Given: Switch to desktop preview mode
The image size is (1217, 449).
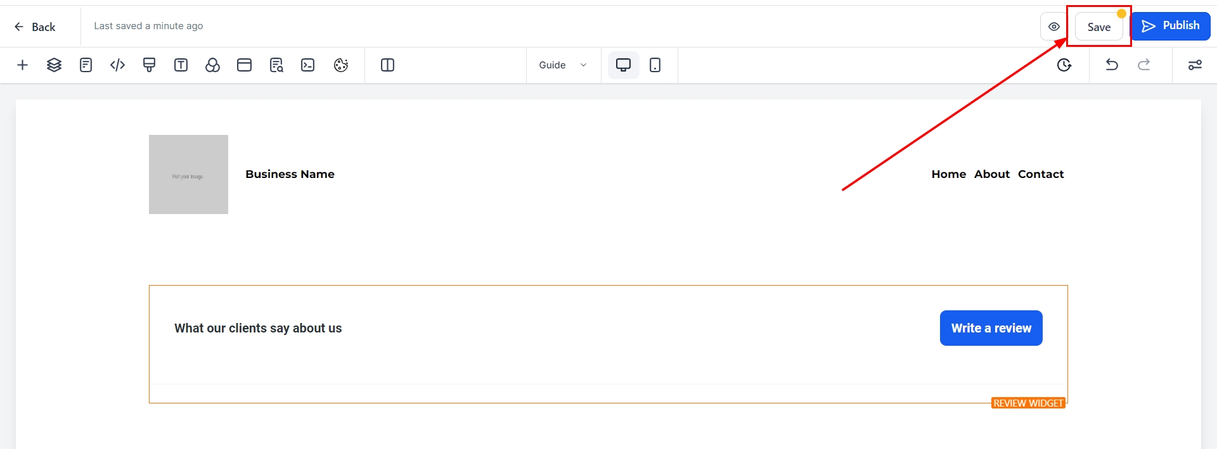Looking at the screenshot, I should point(624,65).
